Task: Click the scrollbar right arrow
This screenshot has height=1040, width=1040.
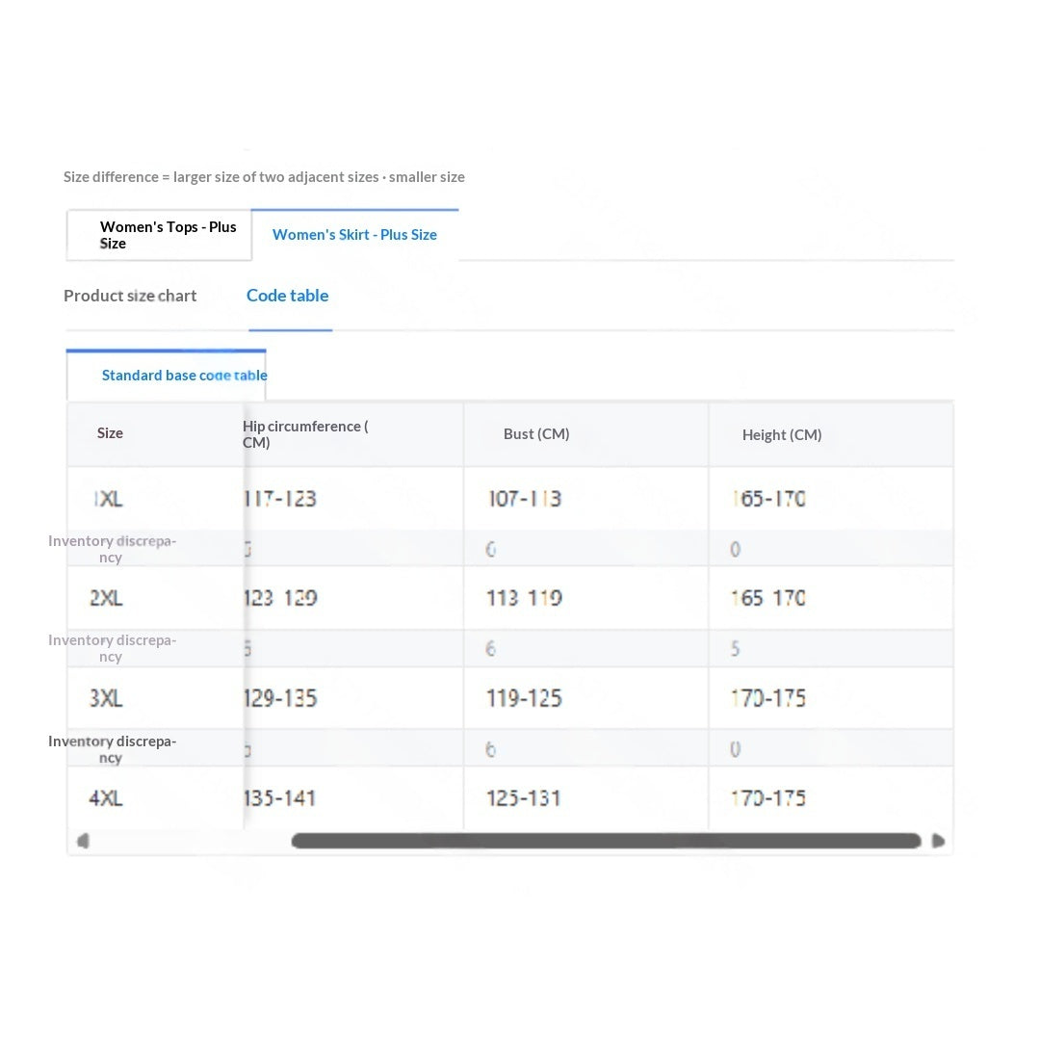Action: pyautogui.click(x=938, y=841)
